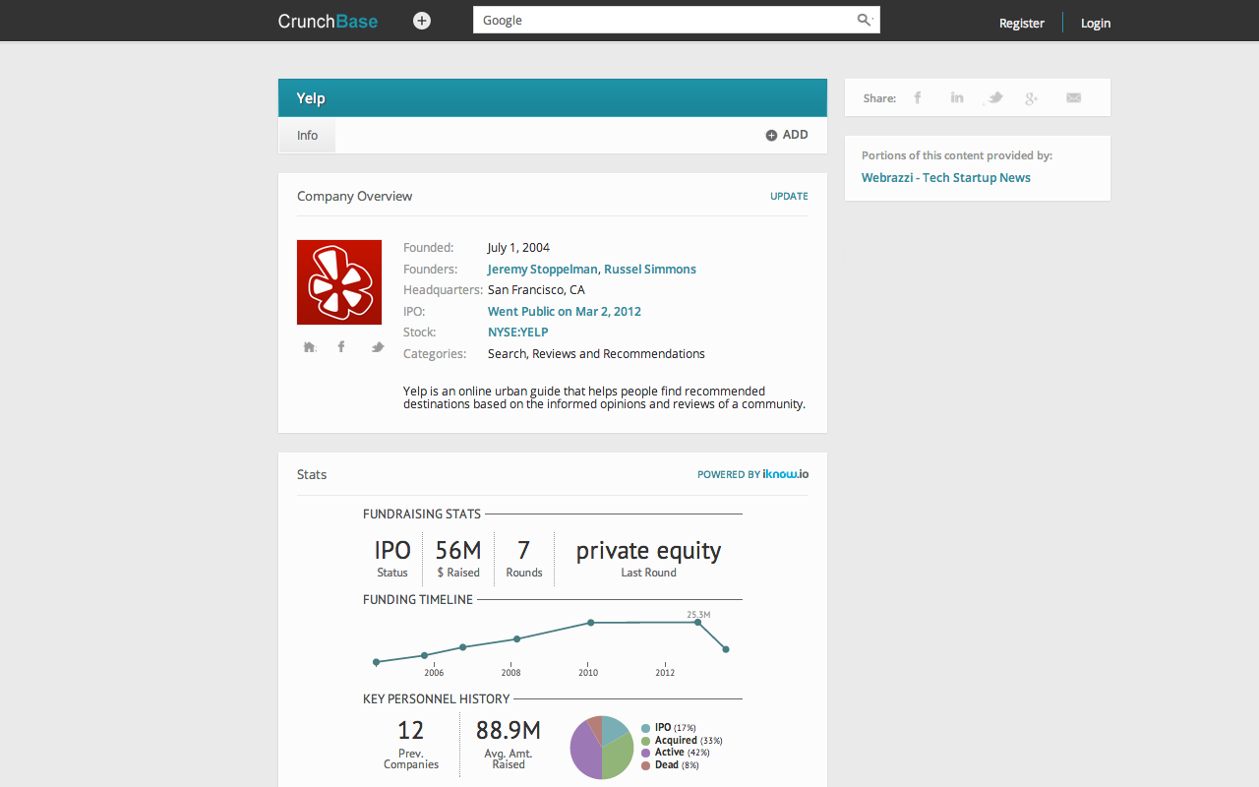Click the 12 Prev. Companies stat
This screenshot has width=1259, height=787.
[x=411, y=744]
